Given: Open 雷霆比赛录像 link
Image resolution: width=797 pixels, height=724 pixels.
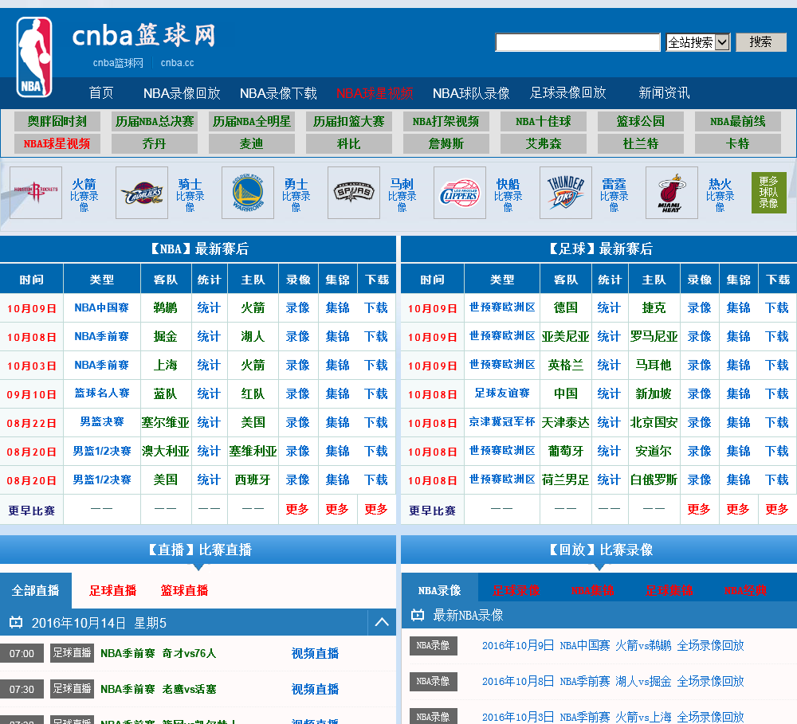Looking at the screenshot, I should click(614, 195).
